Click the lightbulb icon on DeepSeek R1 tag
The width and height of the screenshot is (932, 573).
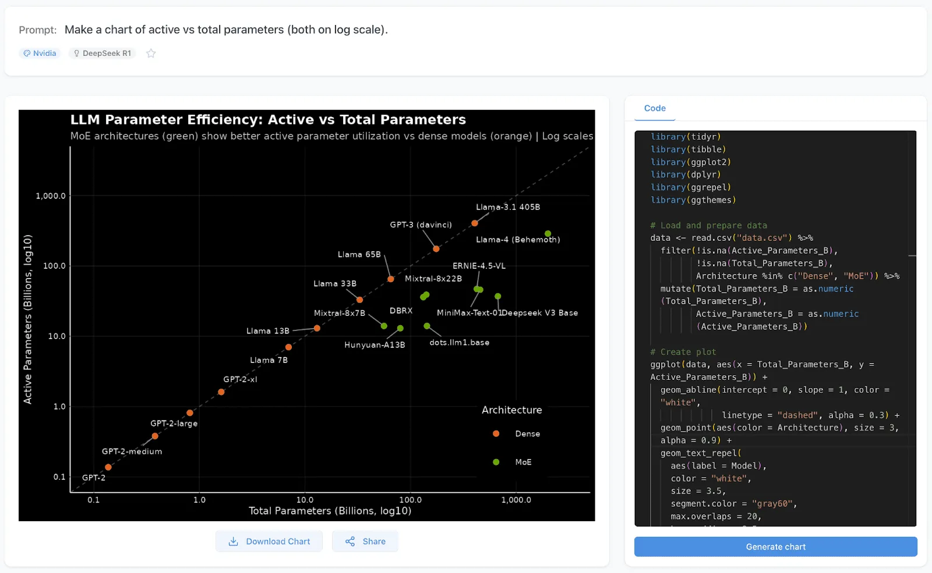[x=76, y=53]
